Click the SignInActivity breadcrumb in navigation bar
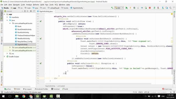This screenshot has height=99, width=176. click(x=76, y=8)
